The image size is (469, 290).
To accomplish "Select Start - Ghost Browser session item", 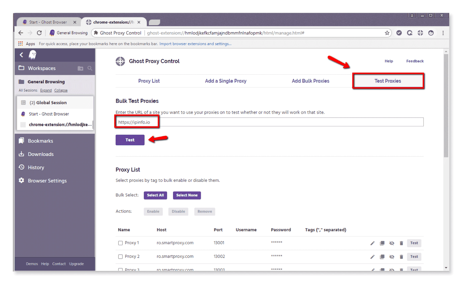I will tap(55, 114).
